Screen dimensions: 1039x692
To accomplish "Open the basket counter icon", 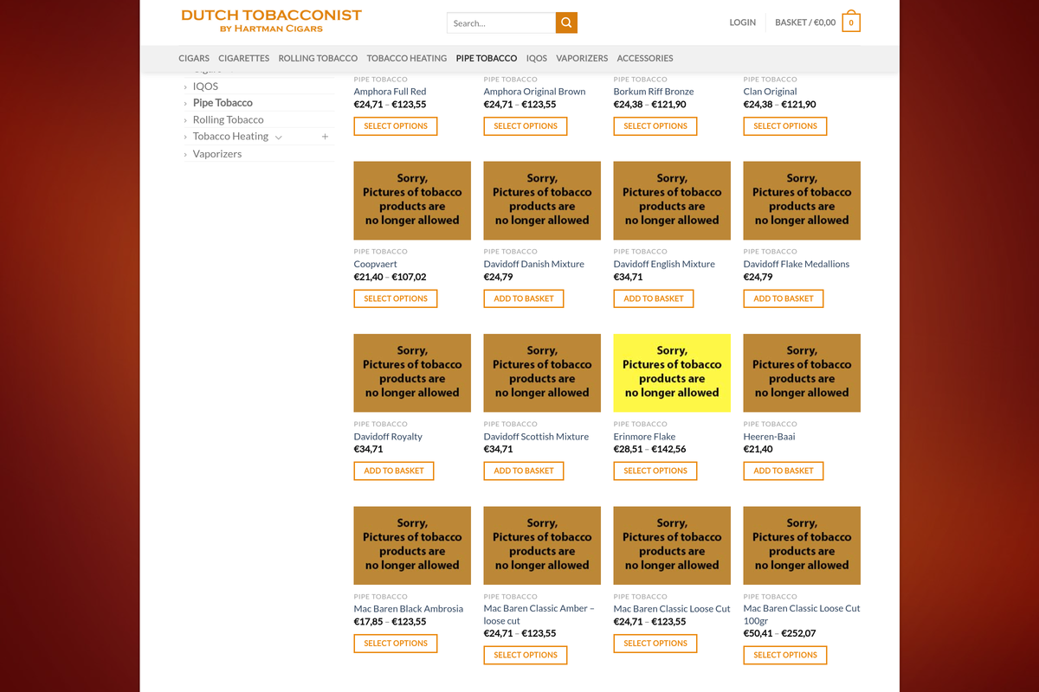I will [851, 22].
